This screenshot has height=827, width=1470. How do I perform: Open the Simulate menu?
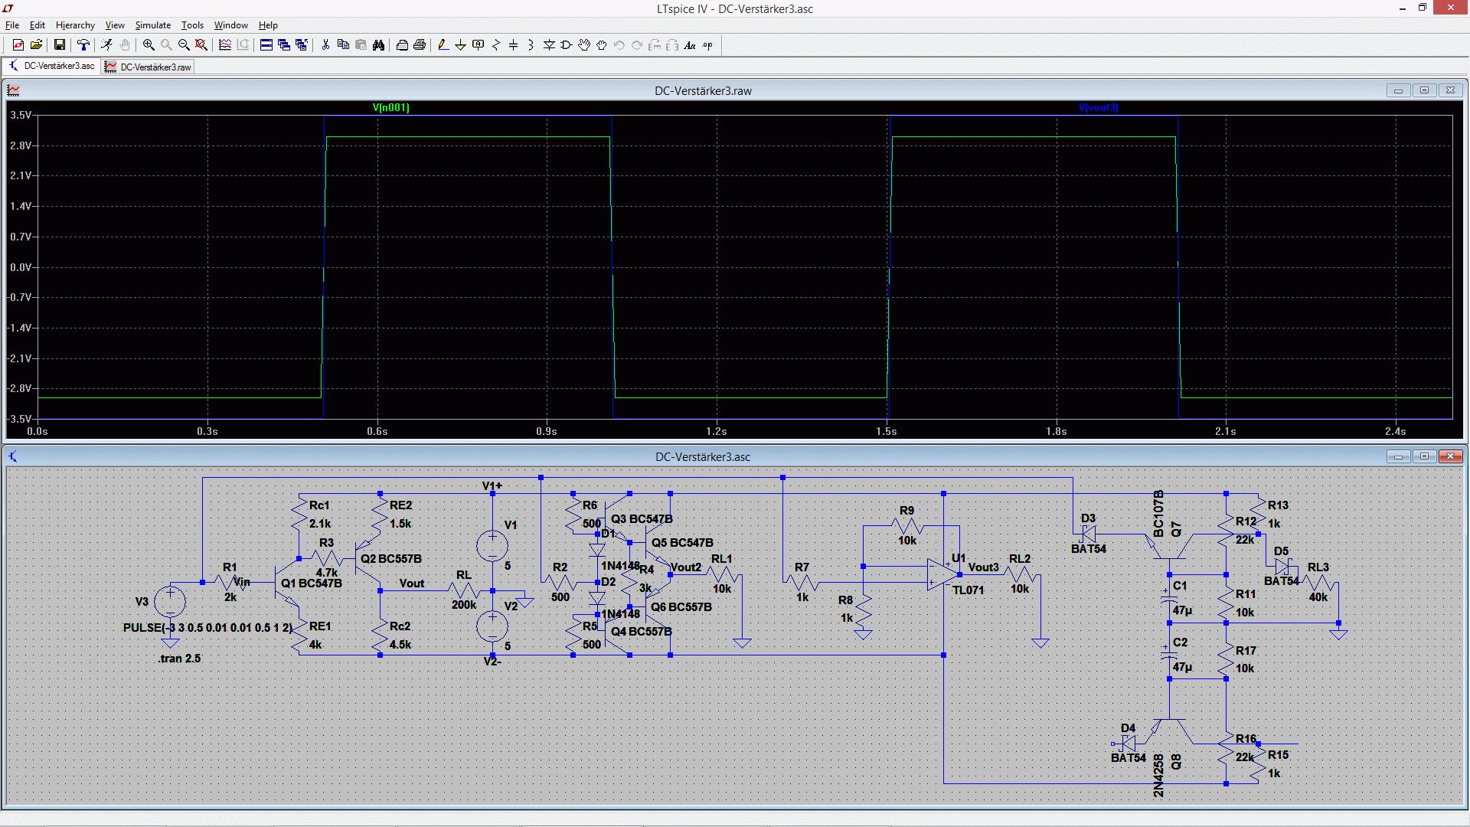point(152,25)
